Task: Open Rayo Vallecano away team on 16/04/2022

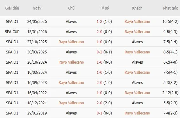Action: [137, 93]
